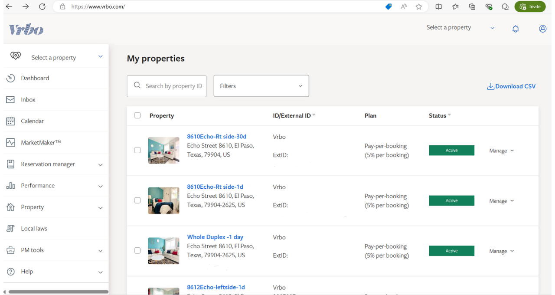Viewport: 555px width, 295px height.
Task: Open the user account profile icon
Action: point(542,29)
